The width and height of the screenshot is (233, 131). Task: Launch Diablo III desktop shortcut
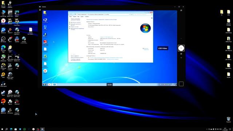(x=10, y=31)
